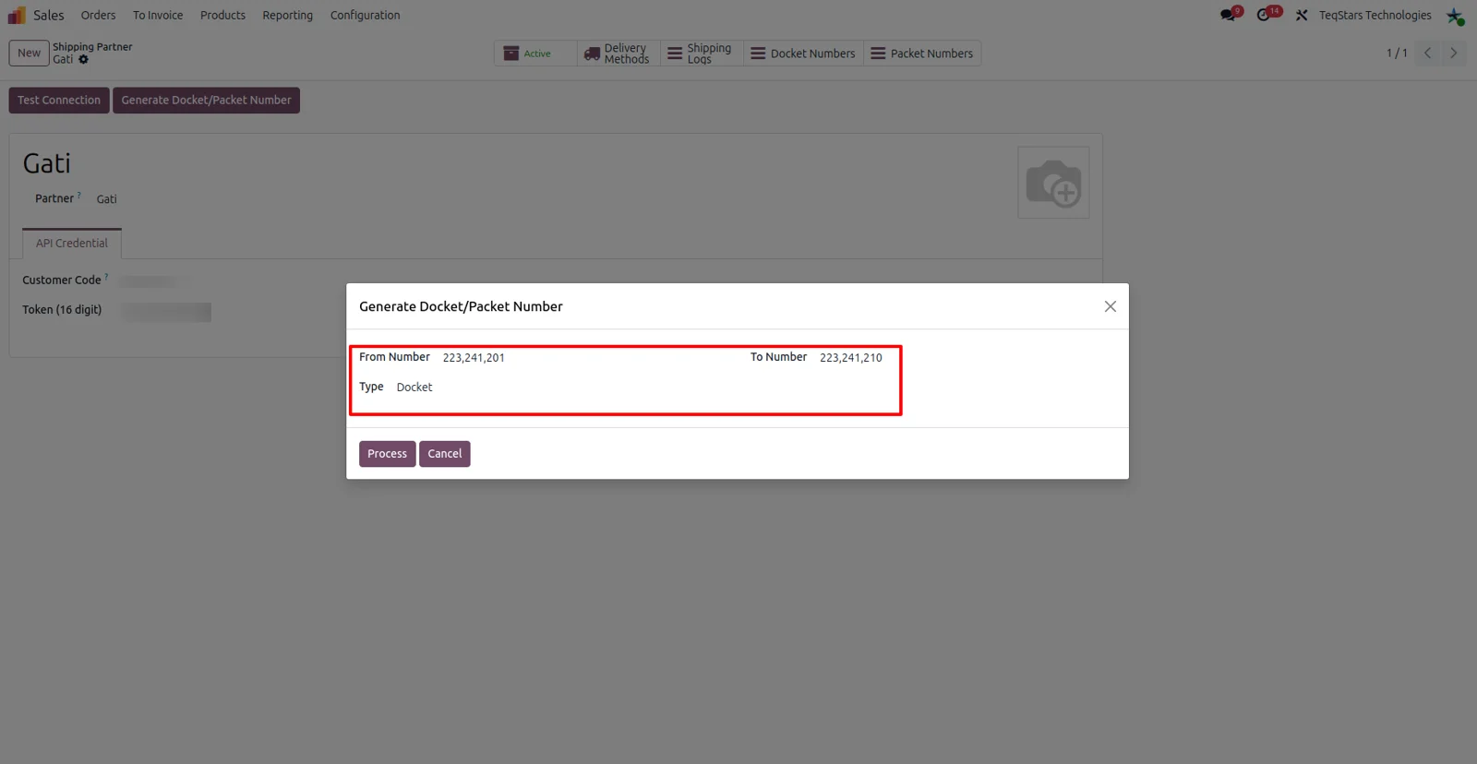Click the Gati record title
The height and width of the screenshot is (764, 1477).
click(x=47, y=163)
